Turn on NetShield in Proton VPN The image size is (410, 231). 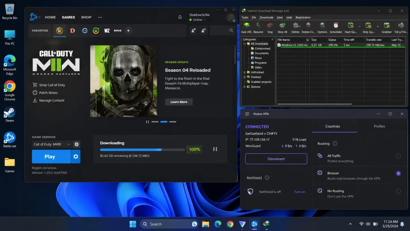point(300,192)
